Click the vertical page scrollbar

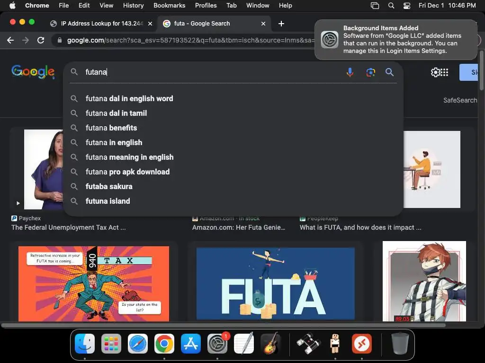point(481,70)
